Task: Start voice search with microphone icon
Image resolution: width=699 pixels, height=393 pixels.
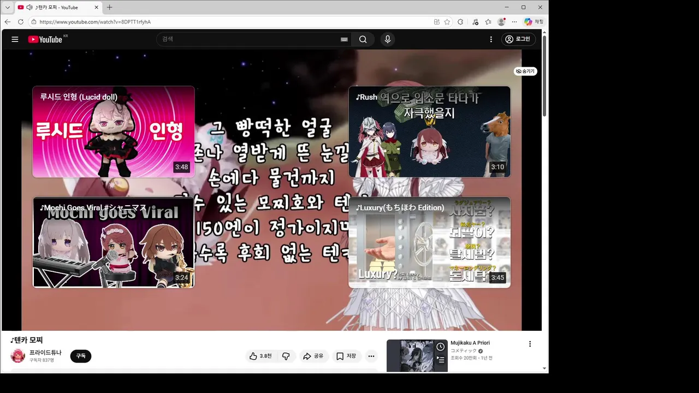Action: click(388, 39)
